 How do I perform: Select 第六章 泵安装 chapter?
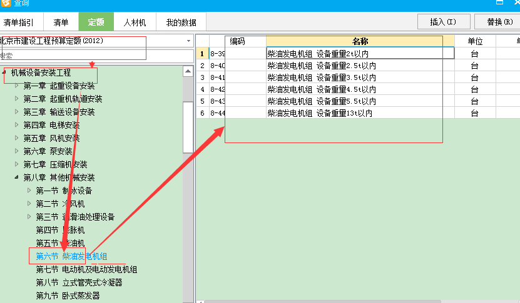tap(48, 151)
